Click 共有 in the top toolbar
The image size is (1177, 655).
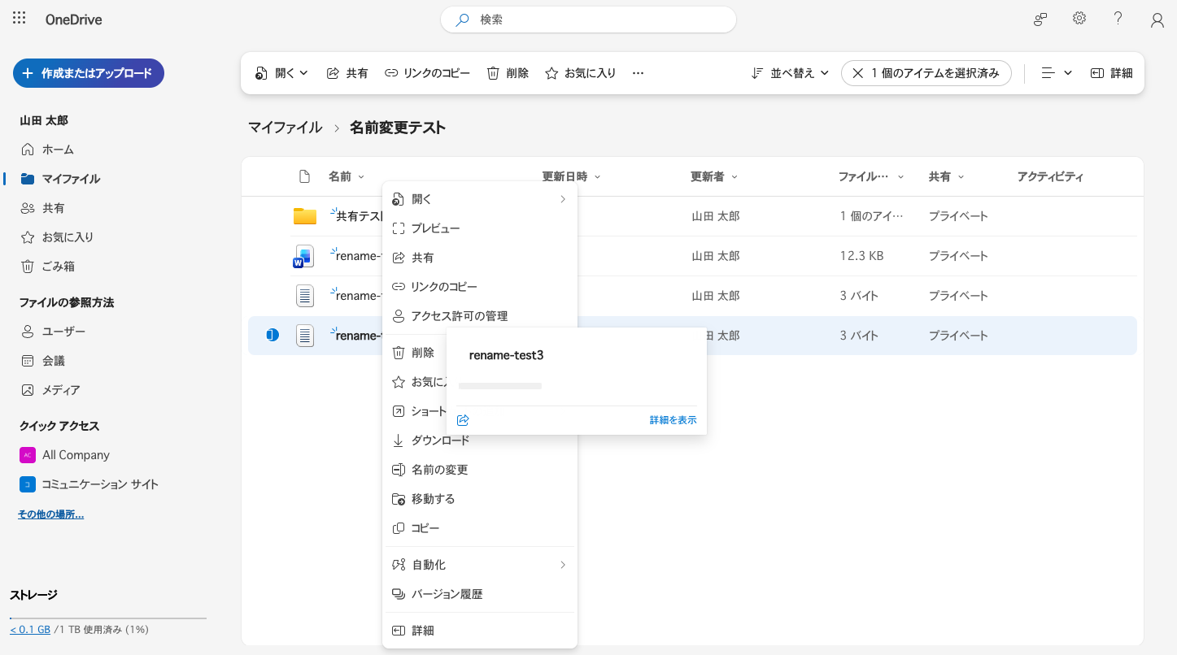tap(347, 73)
